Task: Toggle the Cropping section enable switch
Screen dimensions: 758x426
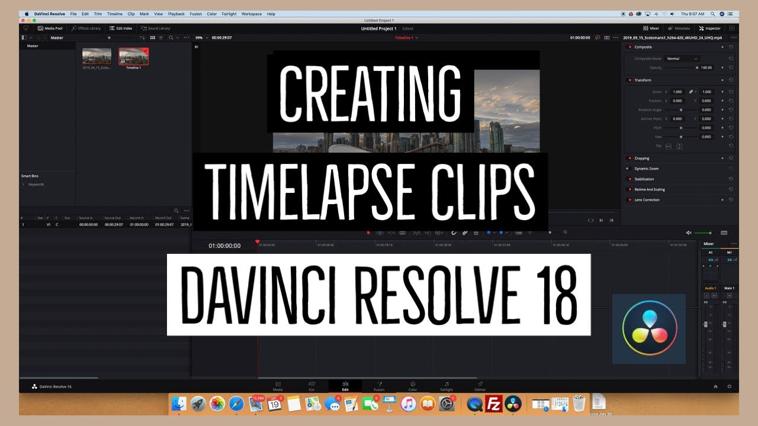Action: pos(629,159)
